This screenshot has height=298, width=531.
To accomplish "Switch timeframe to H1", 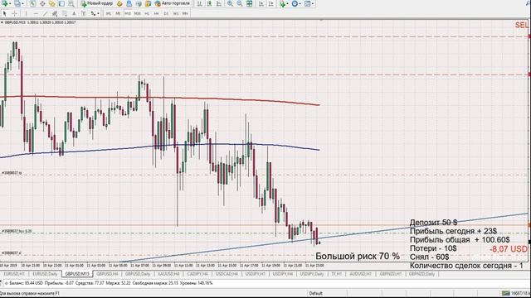I will (147, 13).
